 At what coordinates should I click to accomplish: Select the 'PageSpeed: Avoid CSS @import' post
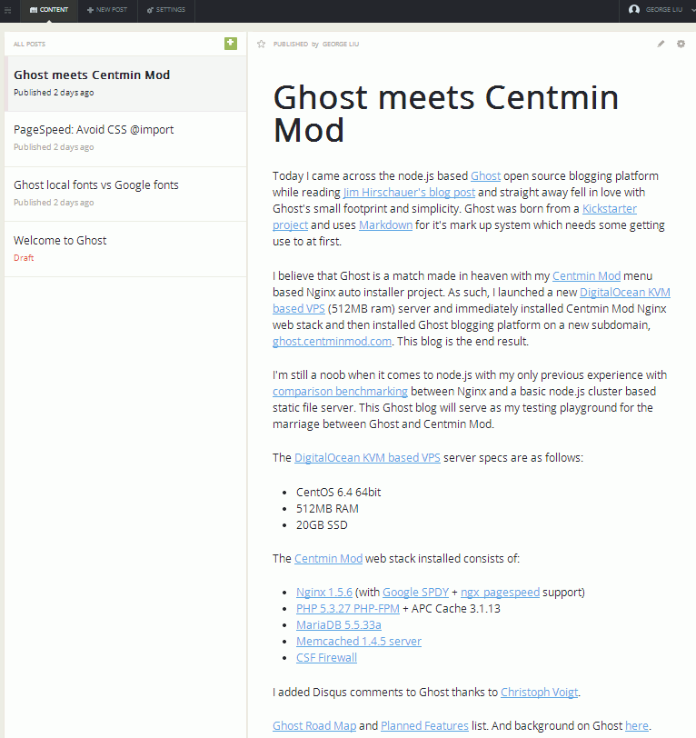125,139
